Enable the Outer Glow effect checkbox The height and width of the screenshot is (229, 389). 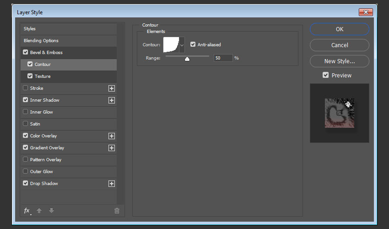[26, 172]
